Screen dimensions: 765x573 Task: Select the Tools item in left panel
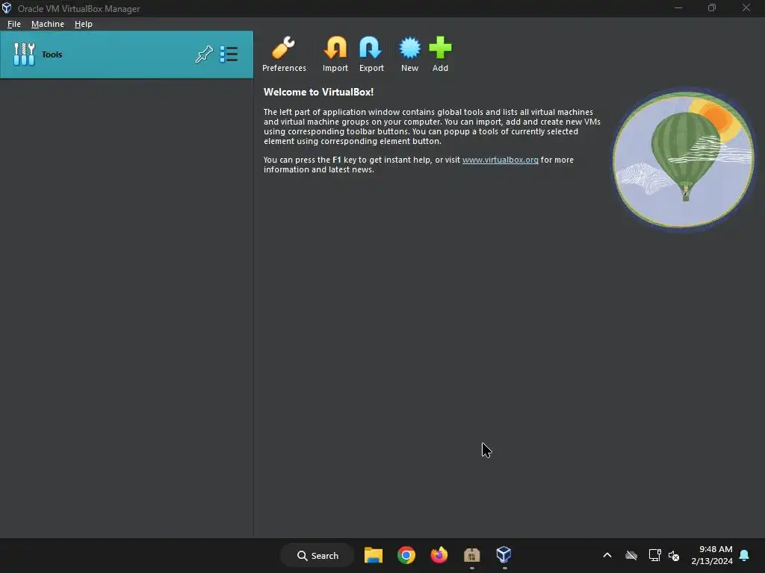(x=127, y=54)
